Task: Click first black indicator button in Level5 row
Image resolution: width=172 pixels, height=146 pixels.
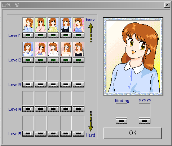Action: [x=28, y=134]
